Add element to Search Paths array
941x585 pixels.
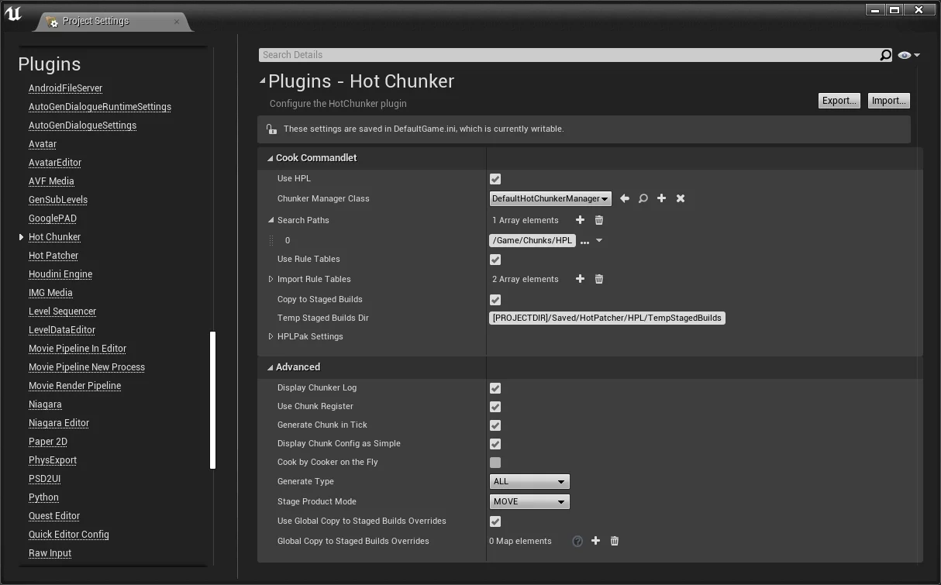pyautogui.click(x=580, y=220)
